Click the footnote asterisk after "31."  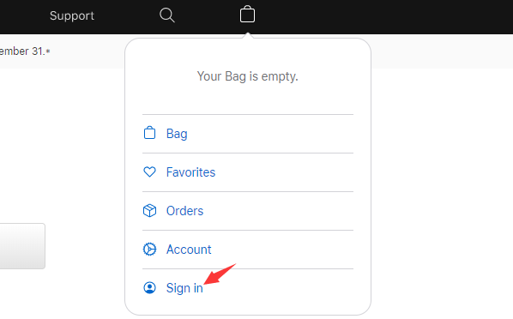(48, 51)
